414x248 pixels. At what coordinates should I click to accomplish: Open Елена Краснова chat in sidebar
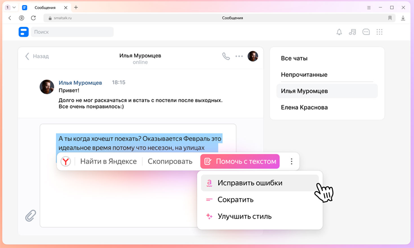pos(304,108)
